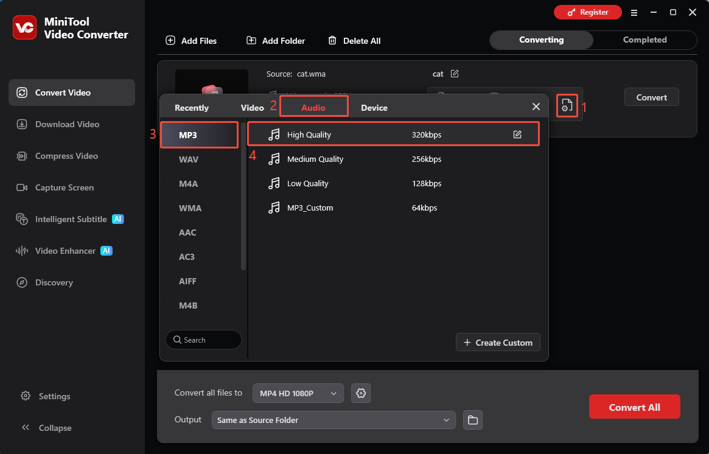Open the hamburger menu icon

coord(634,13)
